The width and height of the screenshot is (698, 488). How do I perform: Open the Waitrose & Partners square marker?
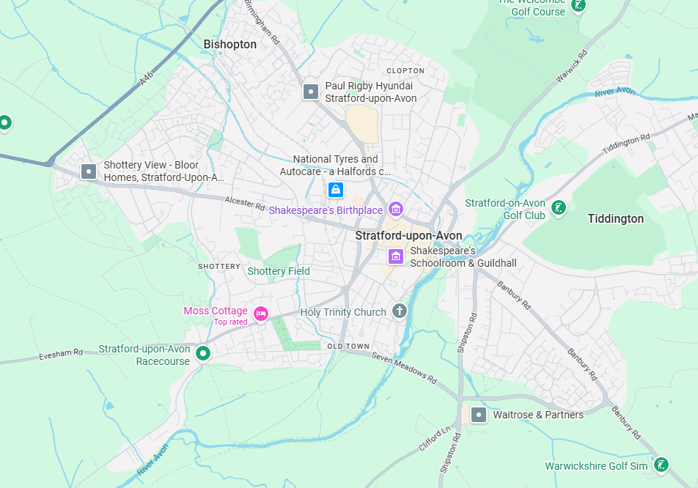pyautogui.click(x=479, y=415)
